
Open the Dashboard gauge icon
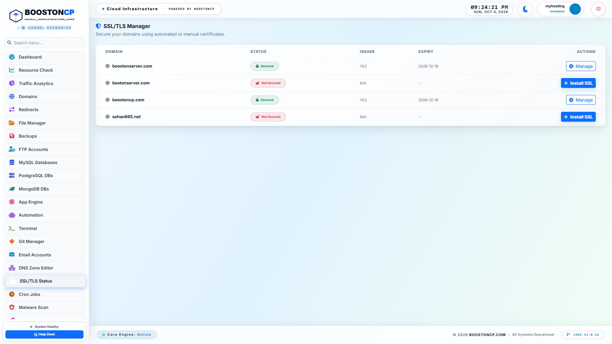click(12, 57)
